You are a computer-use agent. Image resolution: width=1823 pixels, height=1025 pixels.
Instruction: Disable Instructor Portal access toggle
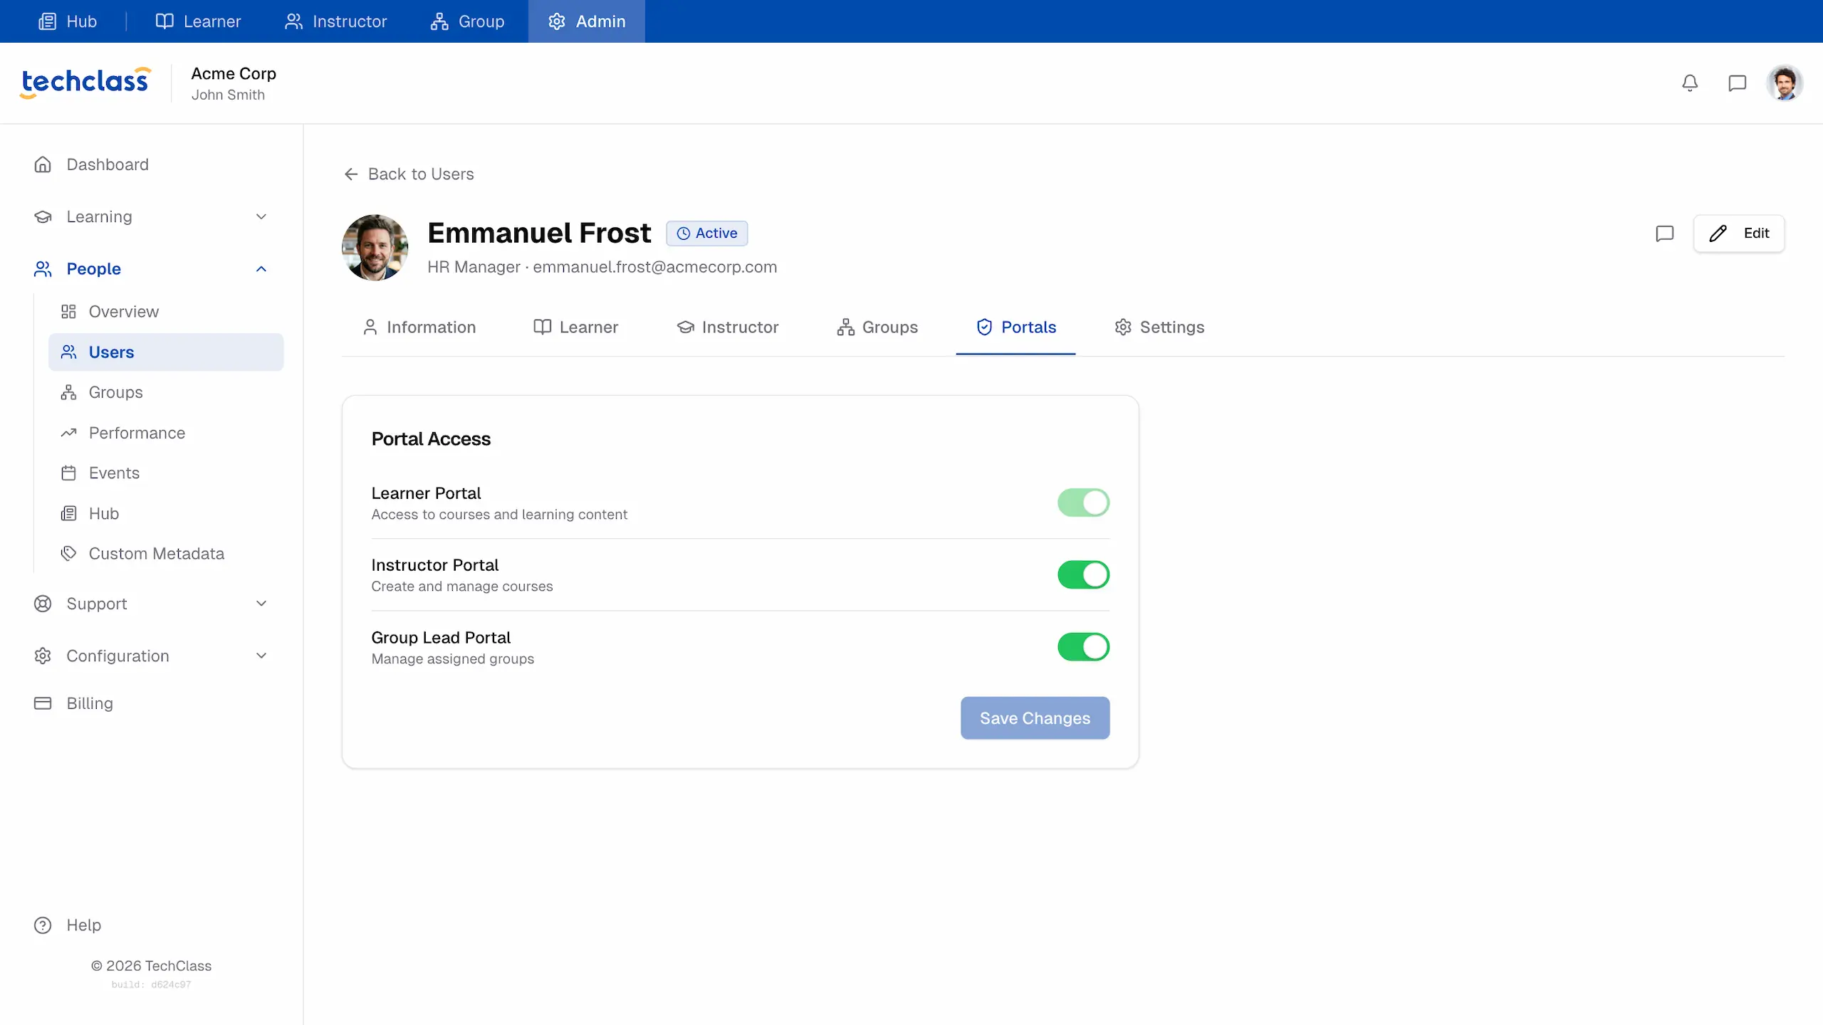coord(1082,574)
